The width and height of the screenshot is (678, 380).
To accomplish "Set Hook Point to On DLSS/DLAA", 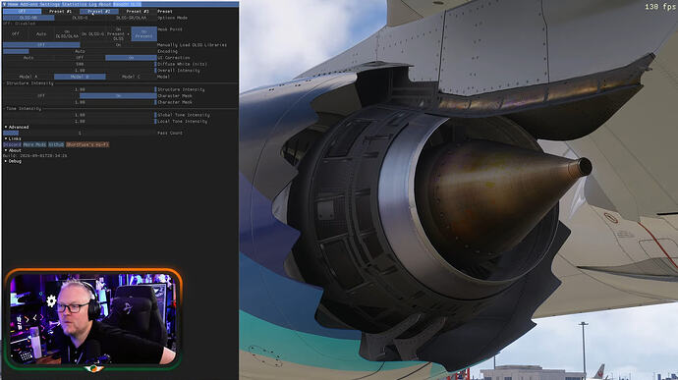I will [67, 33].
